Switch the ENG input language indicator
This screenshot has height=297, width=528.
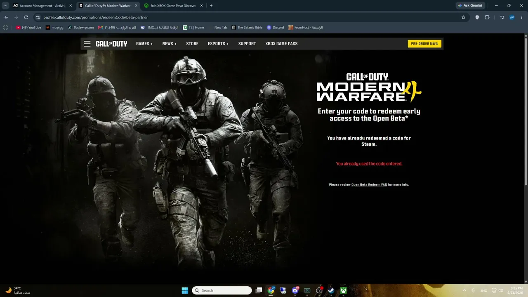483,290
